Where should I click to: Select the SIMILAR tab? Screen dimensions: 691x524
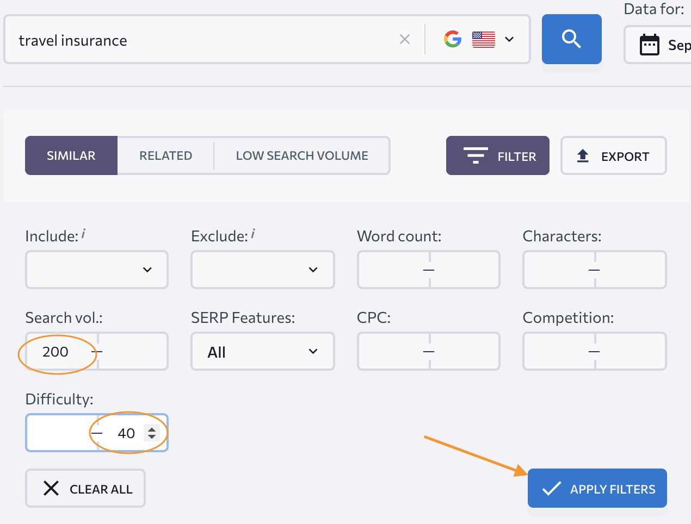point(71,155)
